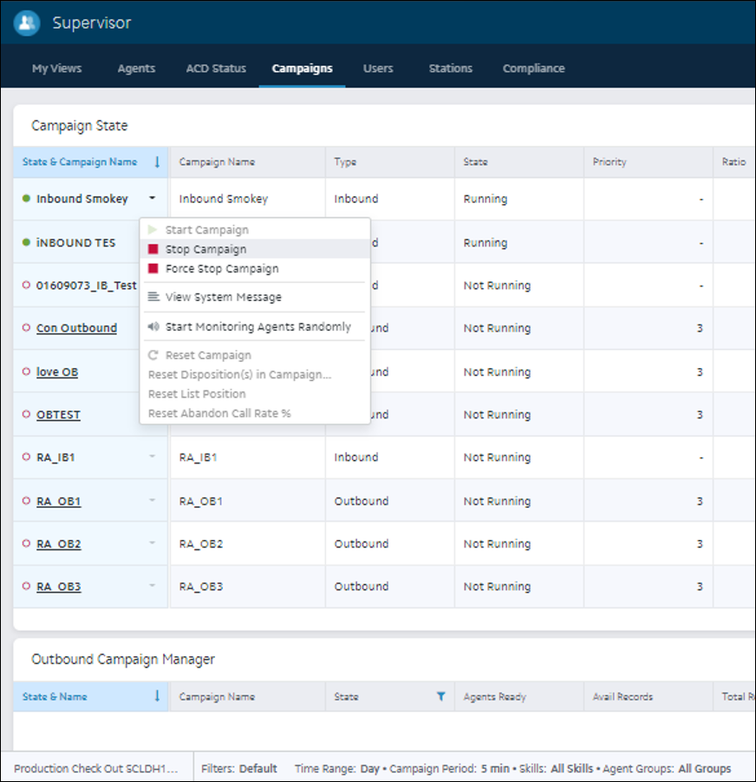Select Stop Campaign from context menu
Viewport: 756px width, 782px height.
[205, 249]
